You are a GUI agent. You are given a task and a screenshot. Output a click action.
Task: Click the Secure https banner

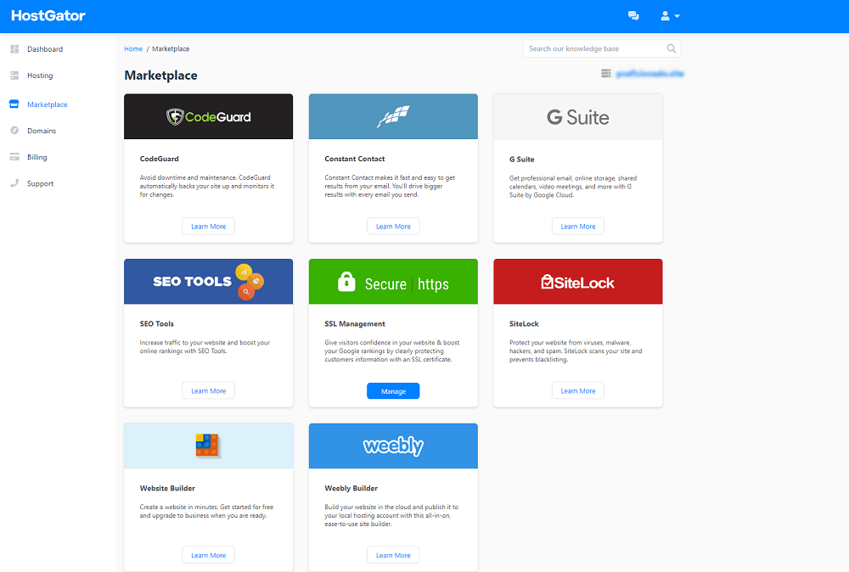[x=393, y=282]
